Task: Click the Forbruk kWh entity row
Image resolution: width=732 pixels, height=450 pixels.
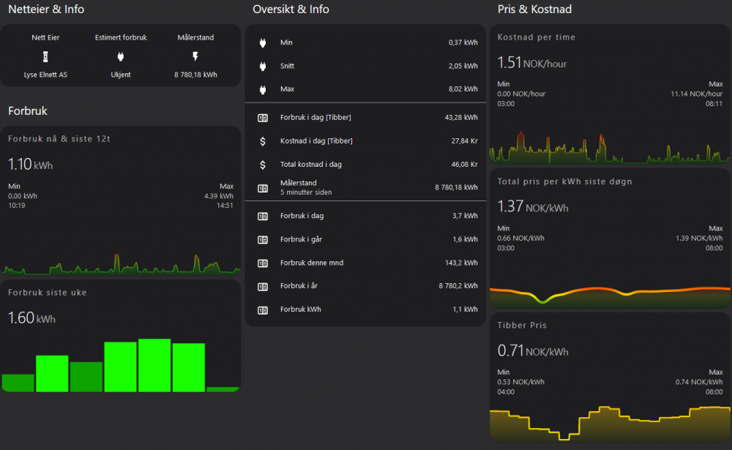Action: point(366,310)
